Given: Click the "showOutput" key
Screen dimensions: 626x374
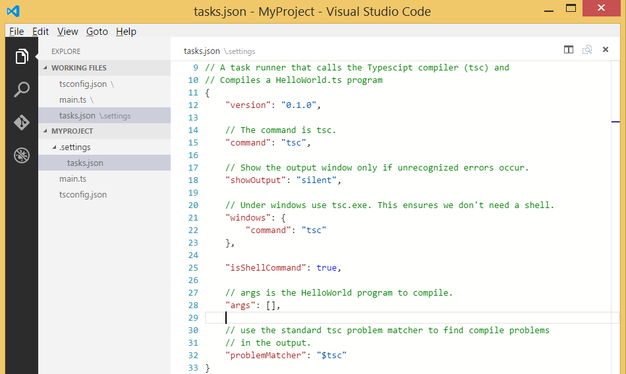Looking at the screenshot, I should [256, 180].
